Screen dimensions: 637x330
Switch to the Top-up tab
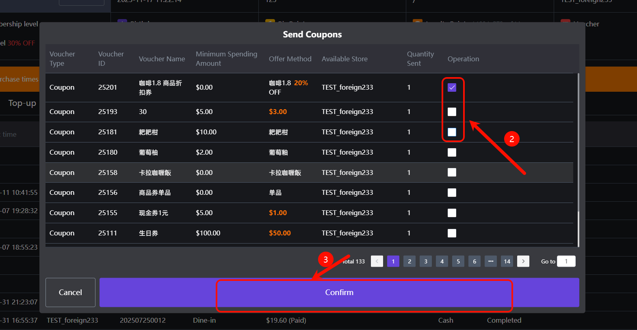tap(22, 103)
